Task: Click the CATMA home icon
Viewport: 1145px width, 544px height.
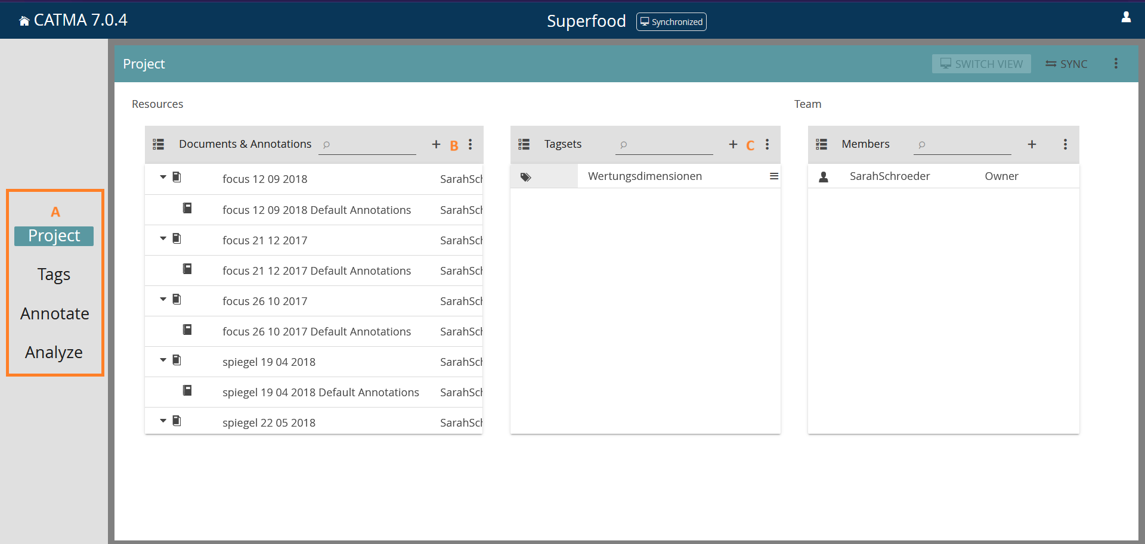Action: 24,21
